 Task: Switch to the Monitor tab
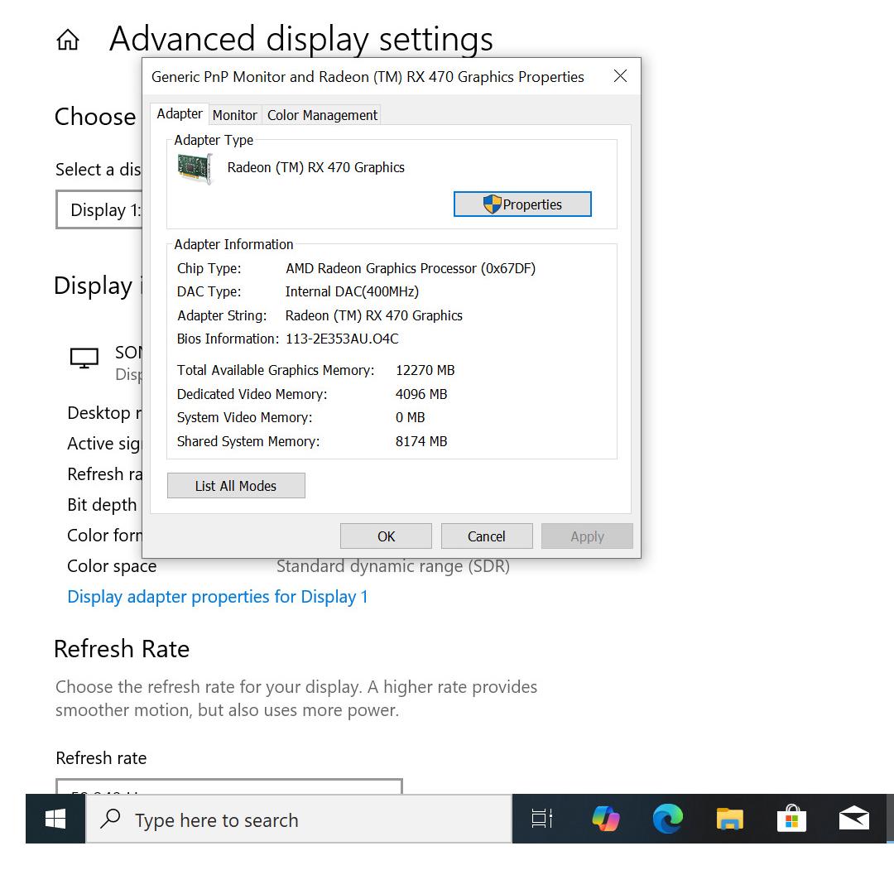pos(234,115)
